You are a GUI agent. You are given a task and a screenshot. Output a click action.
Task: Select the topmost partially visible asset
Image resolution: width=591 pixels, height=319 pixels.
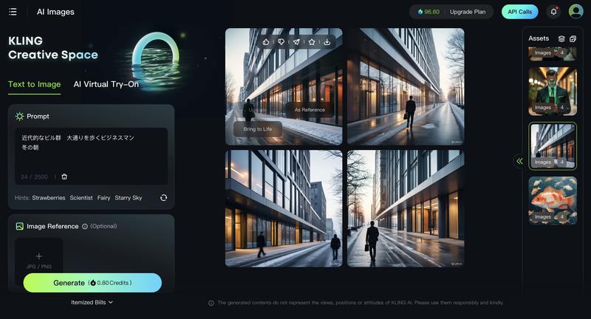tap(553, 54)
